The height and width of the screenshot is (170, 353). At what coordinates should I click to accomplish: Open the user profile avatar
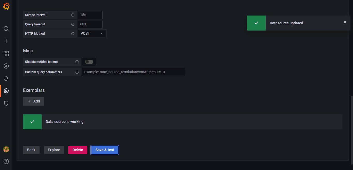pyautogui.click(x=6, y=149)
